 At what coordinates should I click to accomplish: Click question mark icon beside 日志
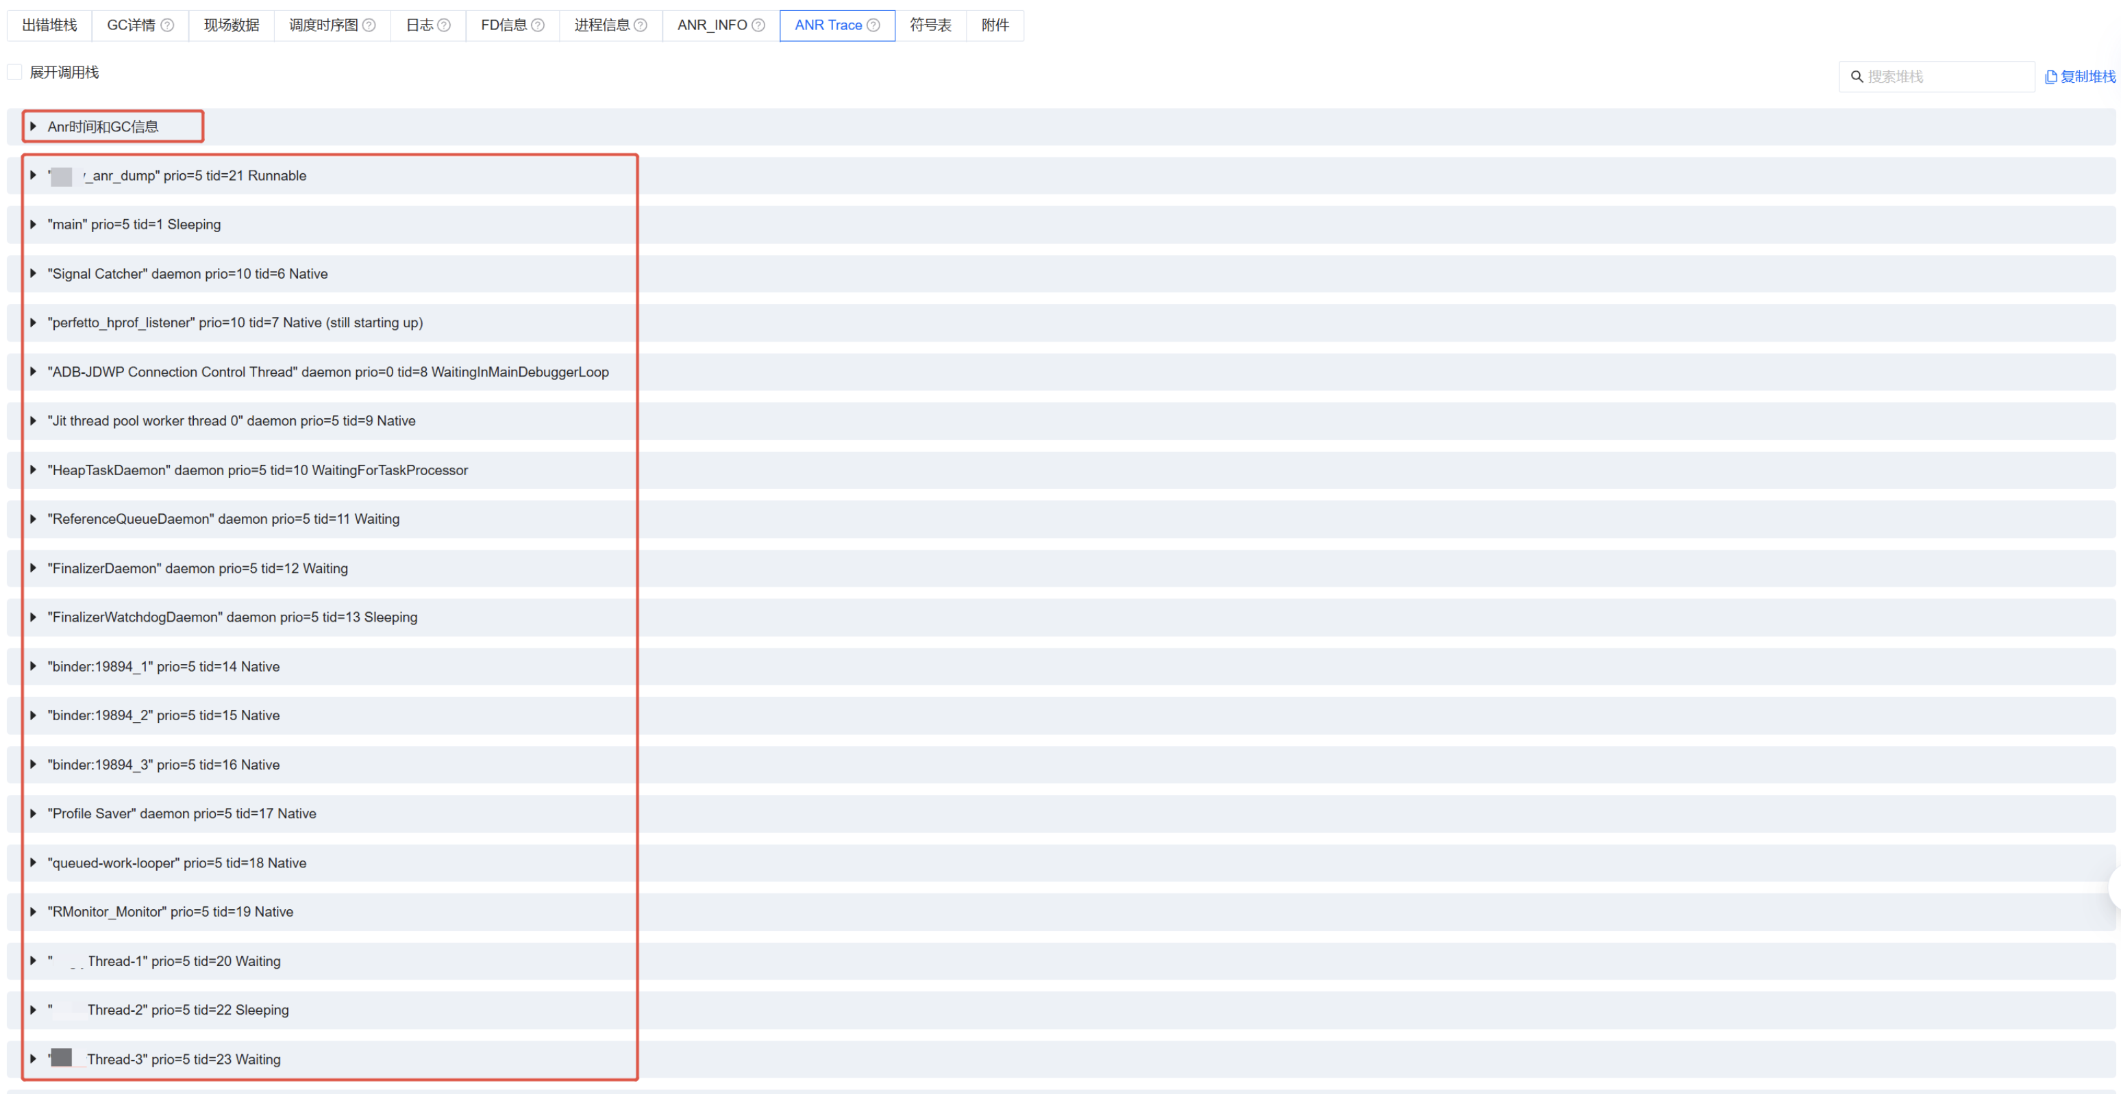[444, 25]
